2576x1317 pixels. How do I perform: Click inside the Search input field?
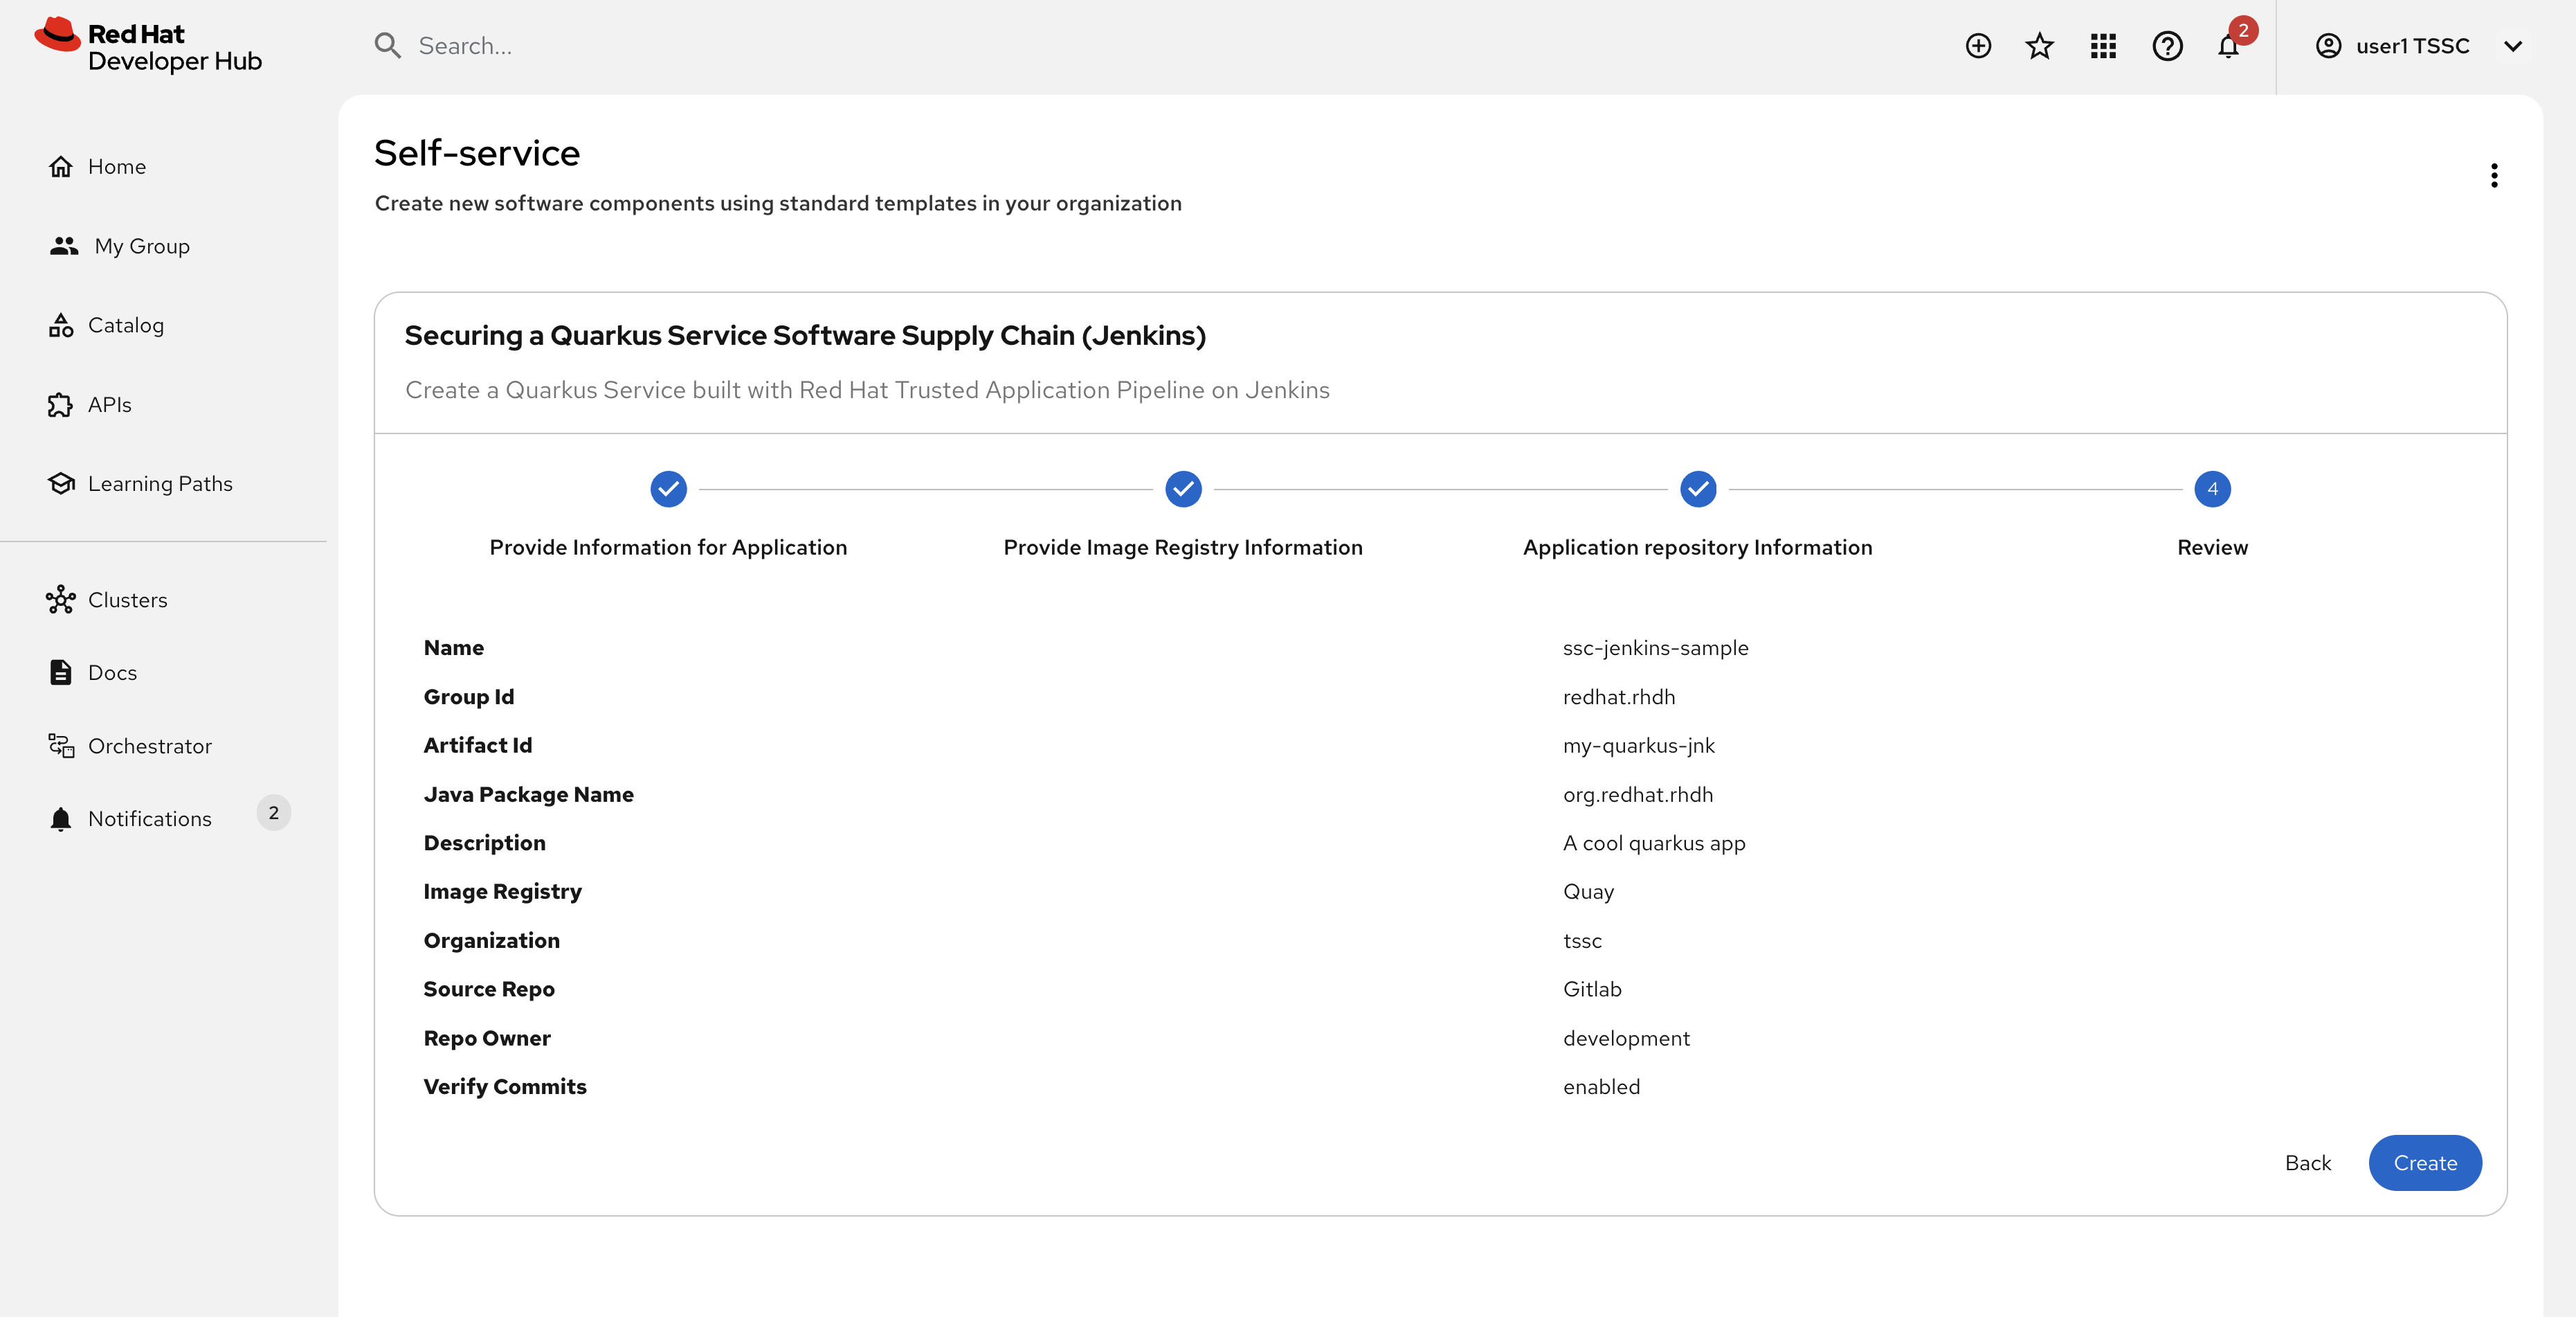coord(600,45)
